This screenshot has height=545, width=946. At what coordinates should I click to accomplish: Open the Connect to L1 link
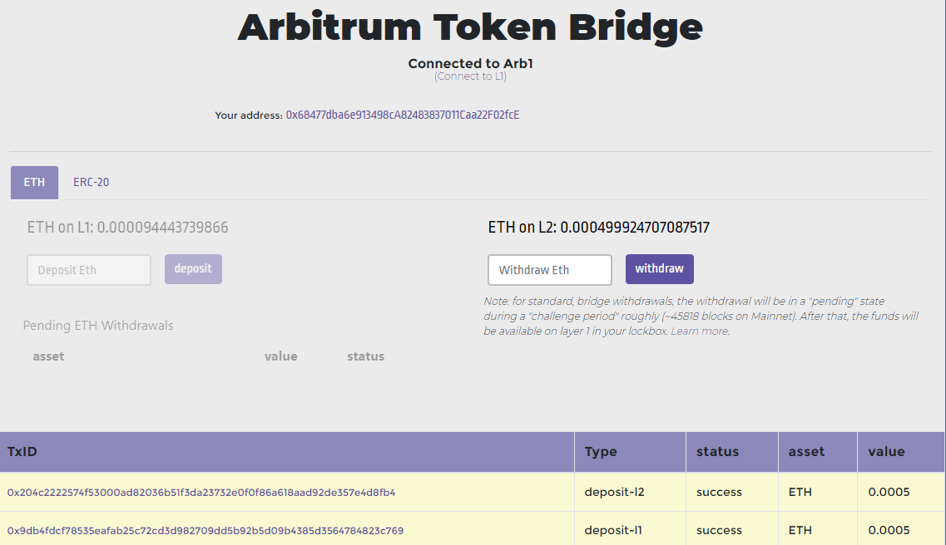(x=469, y=76)
